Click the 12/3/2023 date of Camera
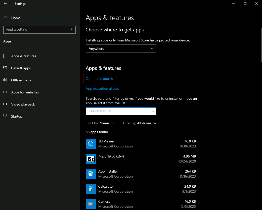262x210 pixels. [188, 206]
